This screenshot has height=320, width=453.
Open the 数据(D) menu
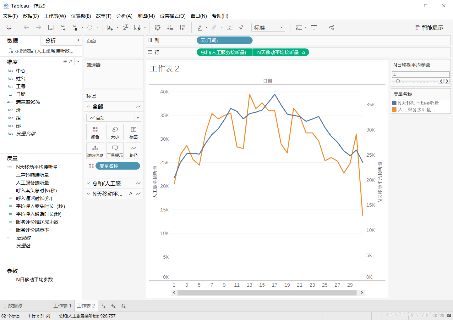click(31, 16)
